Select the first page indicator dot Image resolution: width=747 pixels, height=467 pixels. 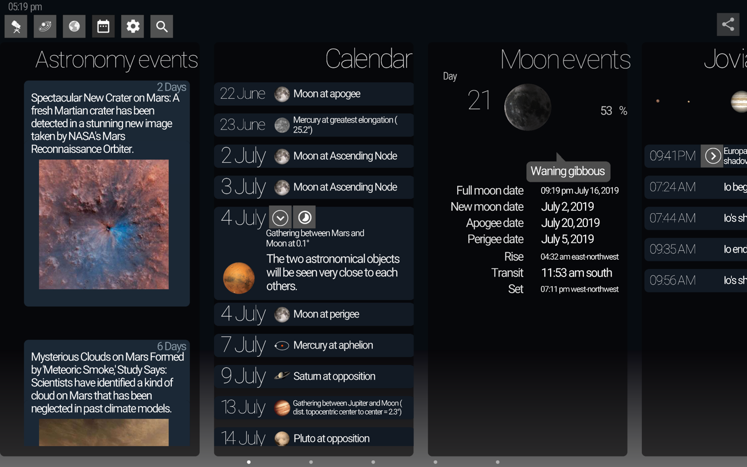249,462
